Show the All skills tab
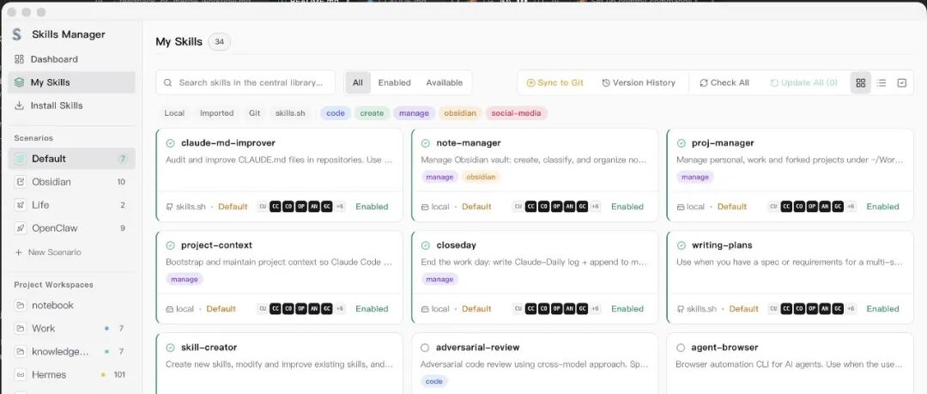 coord(358,82)
